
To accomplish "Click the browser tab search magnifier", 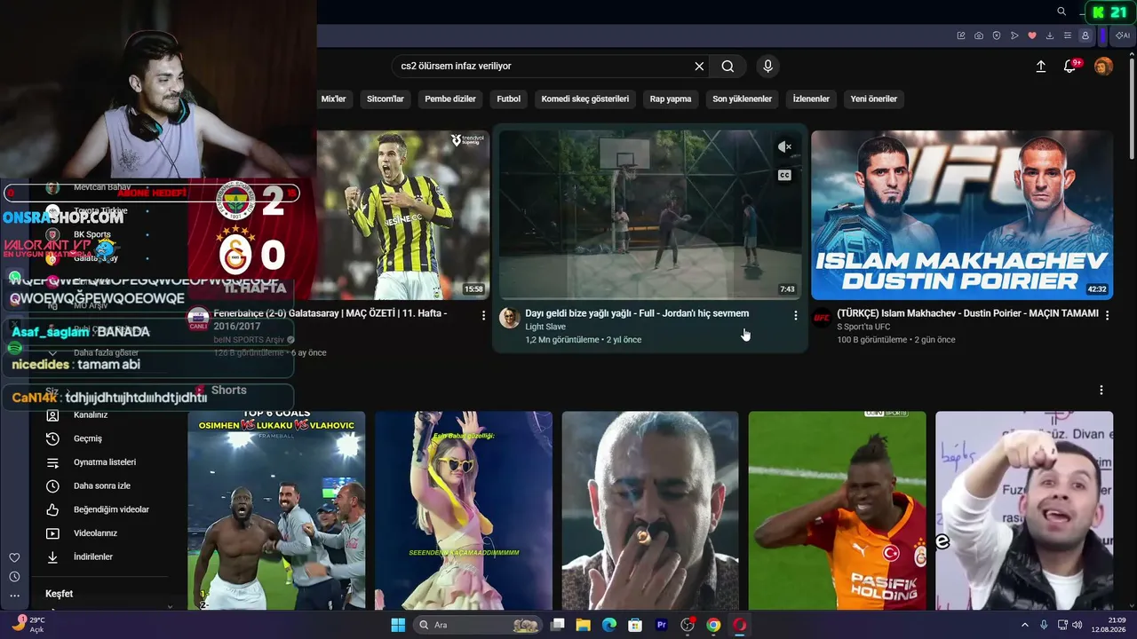I will [1061, 12].
